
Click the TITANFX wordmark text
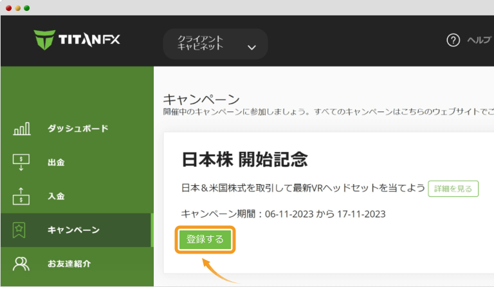click(x=89, y=40)
